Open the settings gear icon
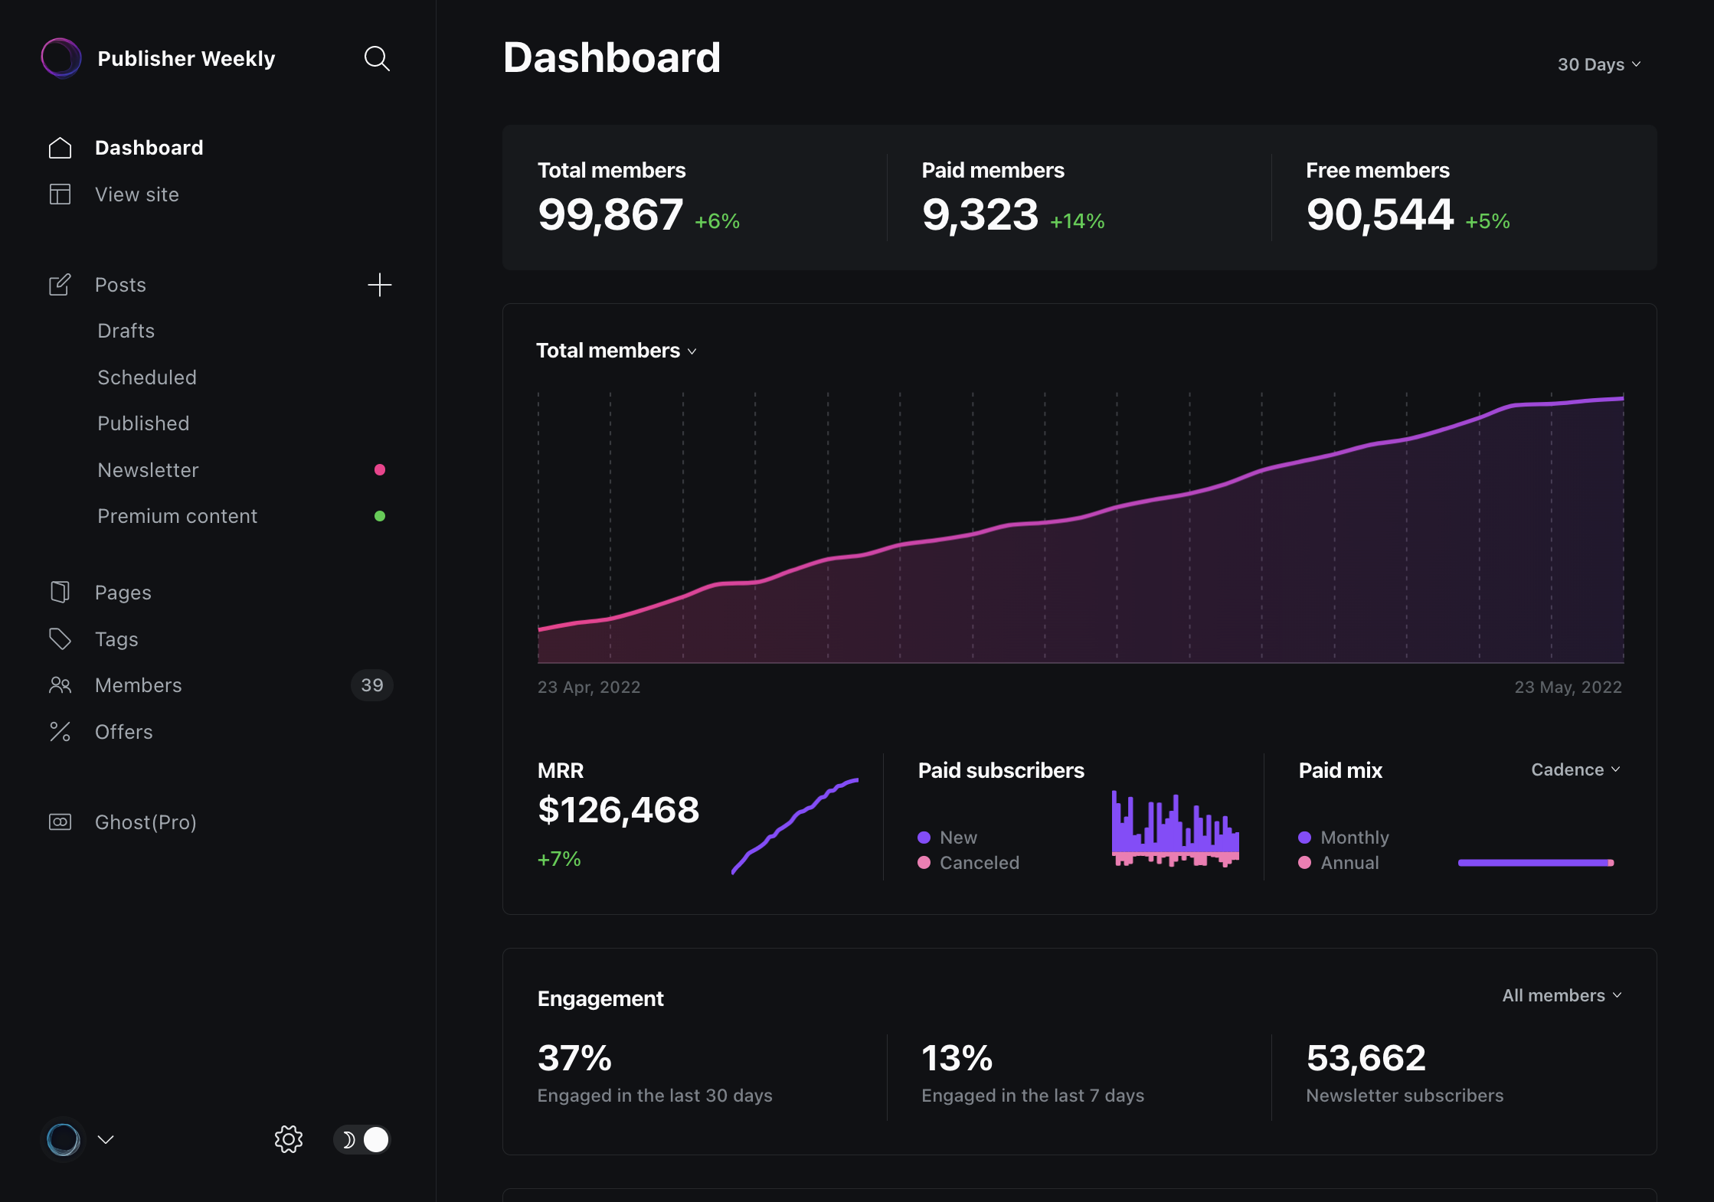This screenshot has width=1714, height=1202. pos(289,1139)
